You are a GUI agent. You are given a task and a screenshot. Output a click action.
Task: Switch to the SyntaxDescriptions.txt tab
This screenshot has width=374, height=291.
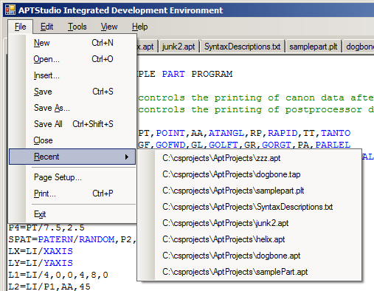pyautogui.click(x=242, y=47)
